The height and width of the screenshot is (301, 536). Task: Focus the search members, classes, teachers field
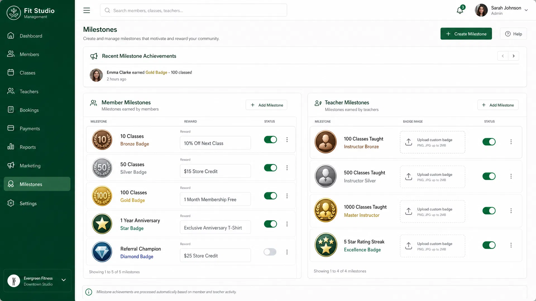click(x=193, y=10)
